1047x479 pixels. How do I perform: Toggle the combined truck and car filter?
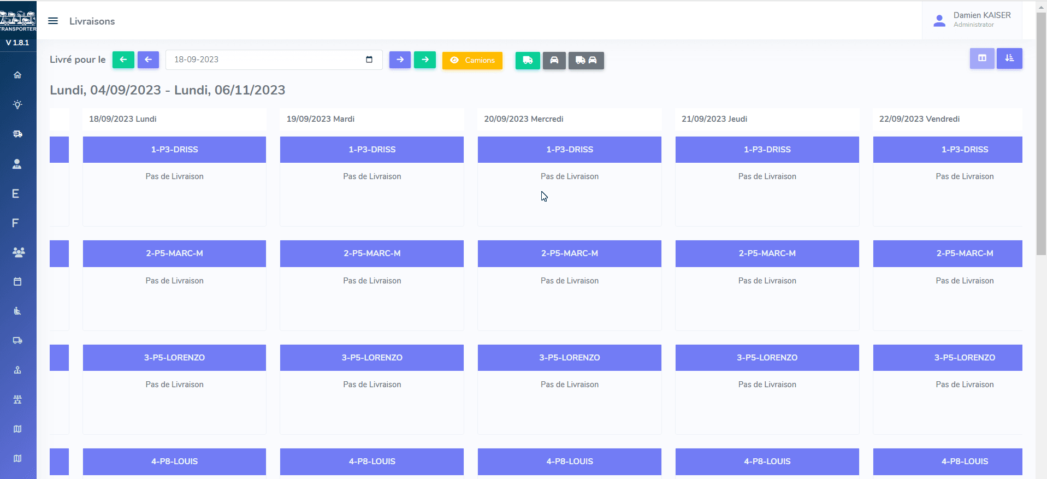click(586, 60)
